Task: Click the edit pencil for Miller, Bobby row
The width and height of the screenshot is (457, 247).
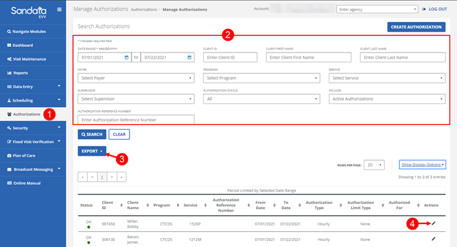Action: [x=434, y=223]
